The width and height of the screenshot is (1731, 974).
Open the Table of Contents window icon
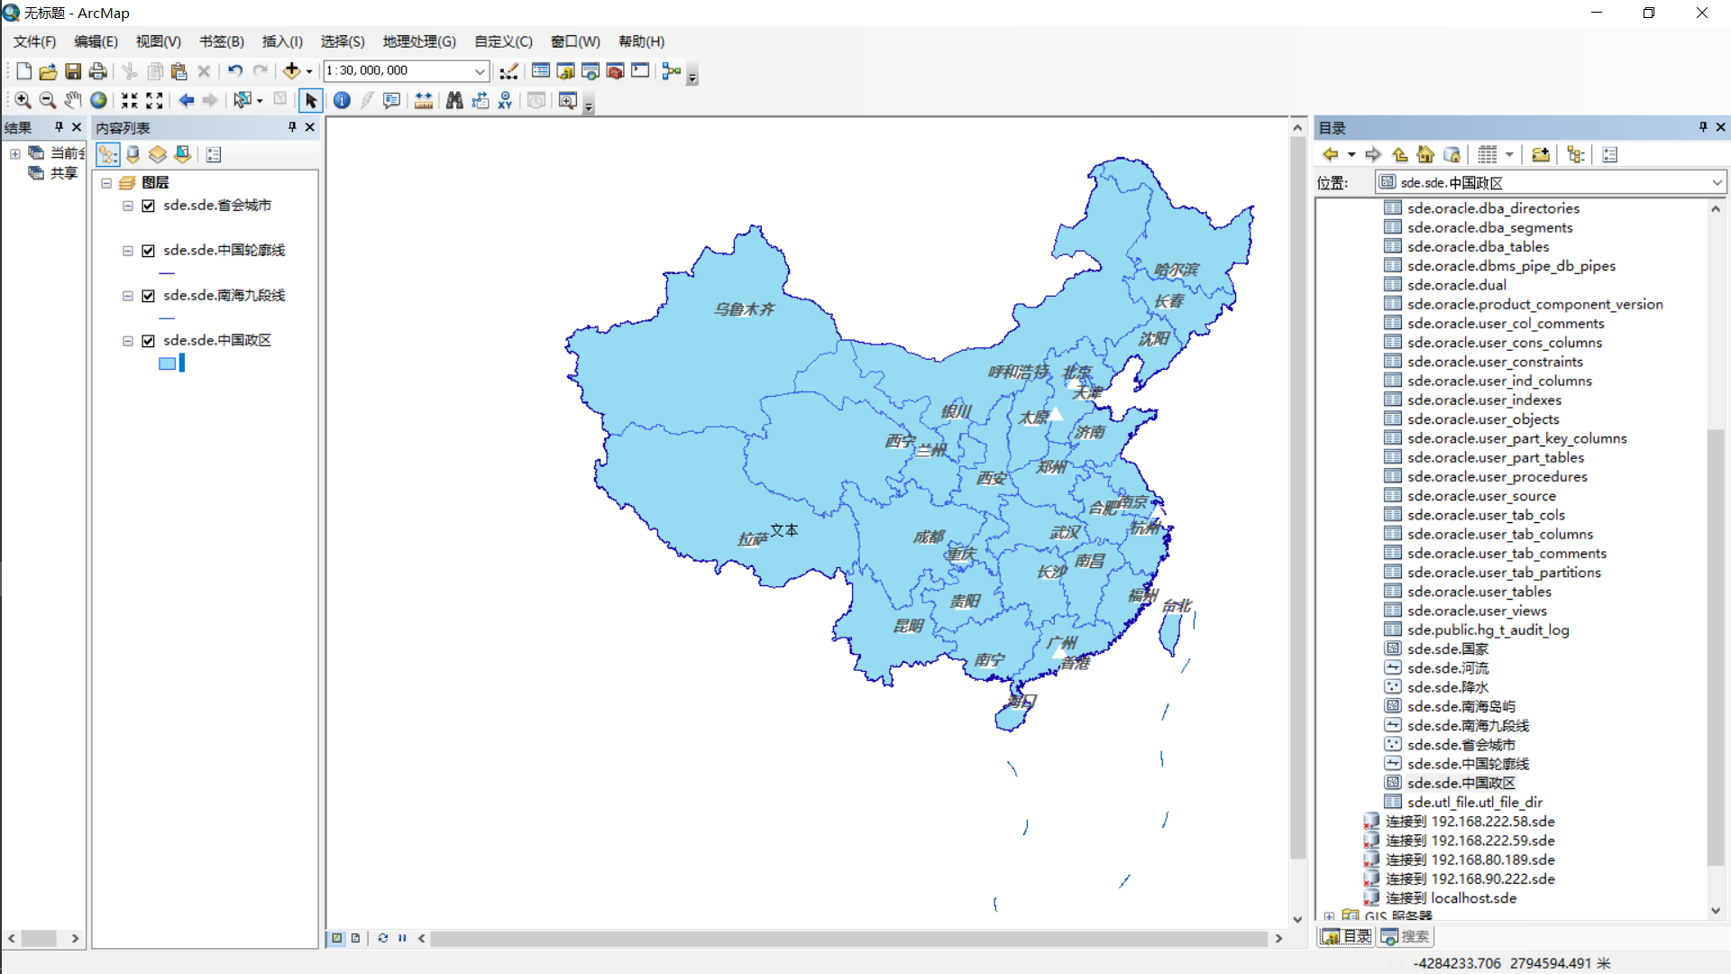pos(541,71)
